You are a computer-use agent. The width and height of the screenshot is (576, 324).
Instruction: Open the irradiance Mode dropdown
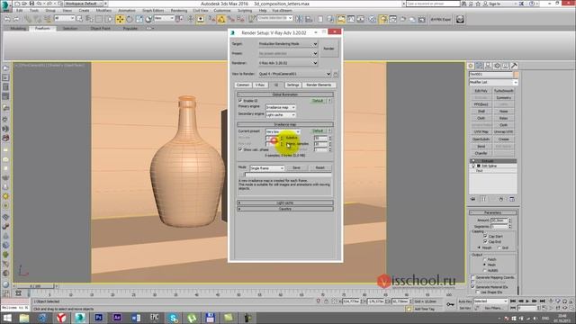(x=267, y=168)
